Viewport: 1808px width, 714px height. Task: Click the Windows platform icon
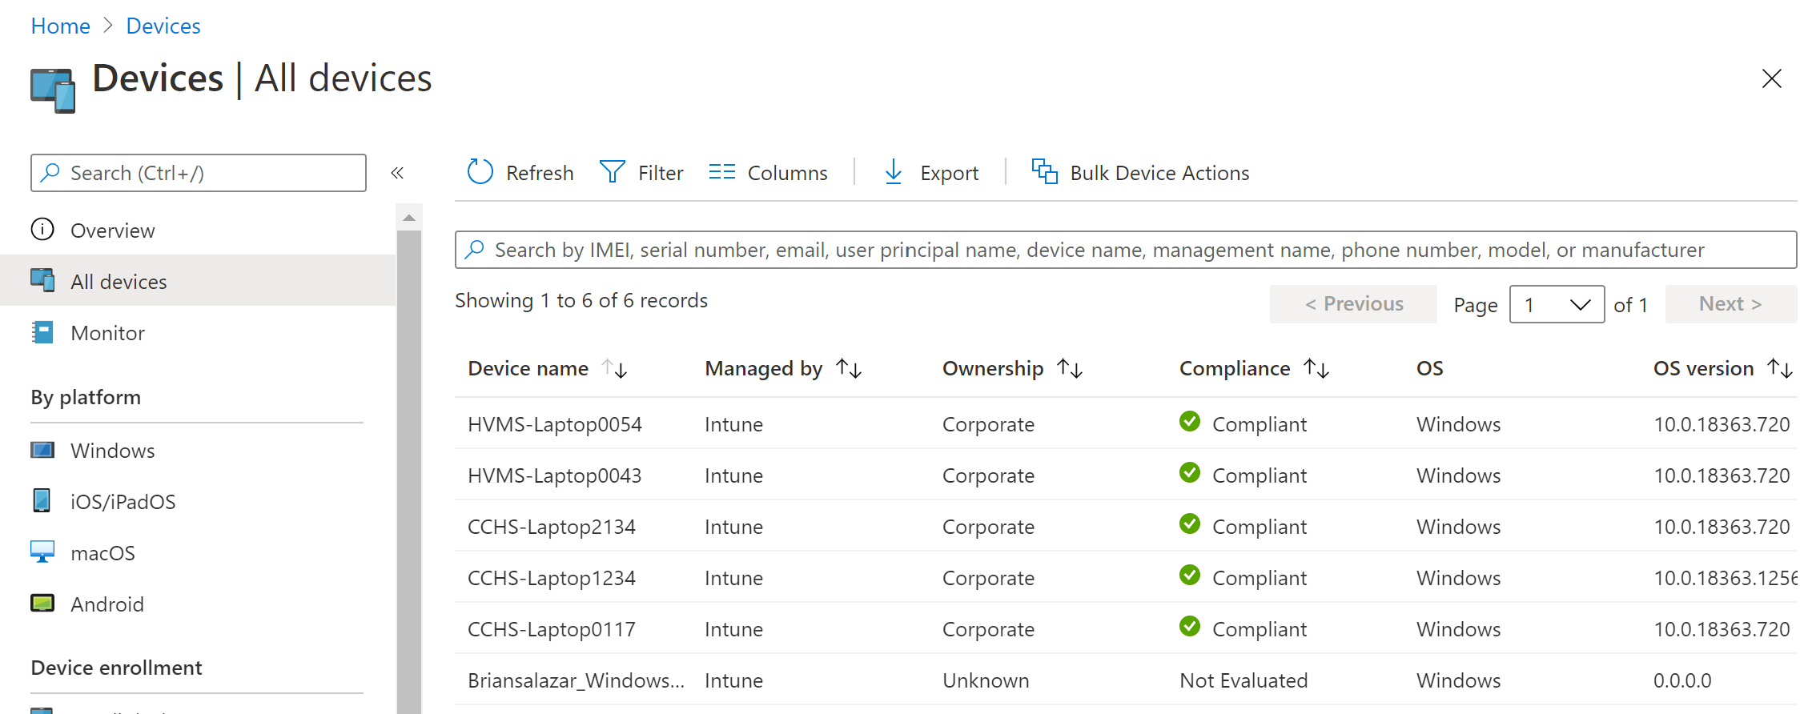[x=42, y=450]
